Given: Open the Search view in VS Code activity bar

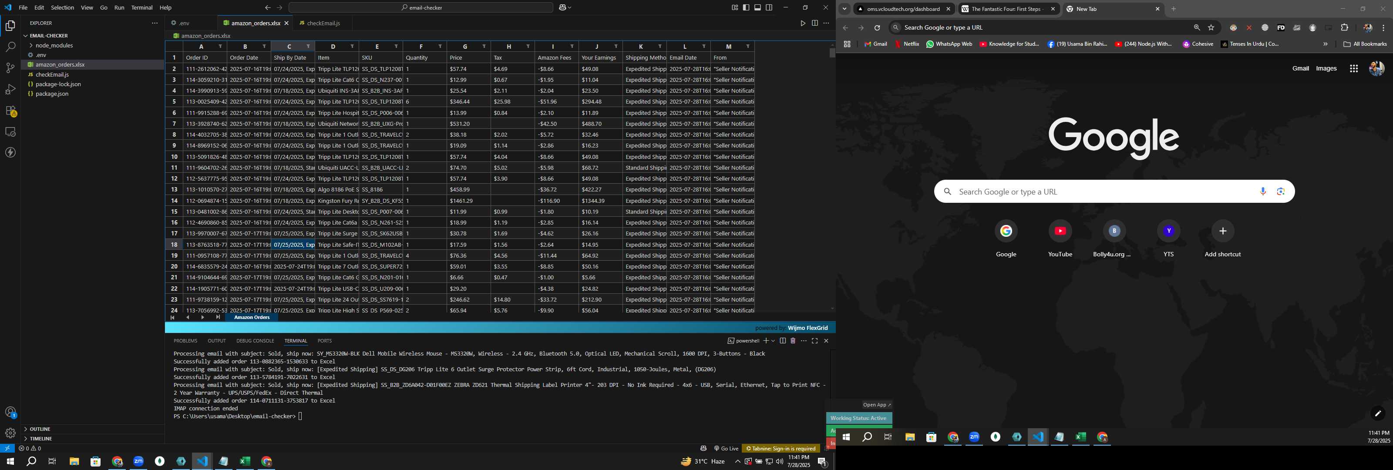Looking at the screenshot, I should (x=10, y=47).
